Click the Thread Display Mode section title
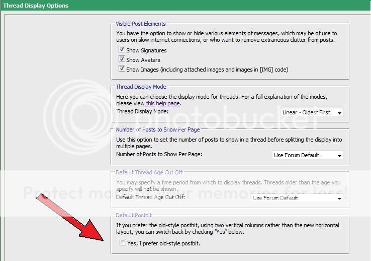This screenshot has width=371, height=261. point(141,87)
